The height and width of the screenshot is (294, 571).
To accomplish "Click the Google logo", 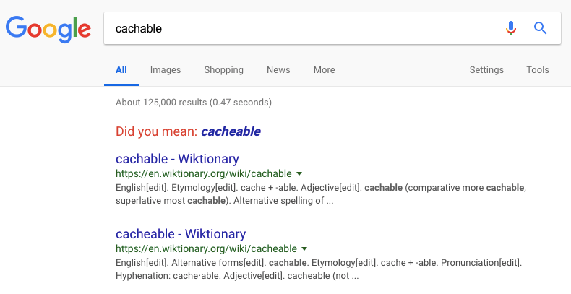I will (48, 29).
